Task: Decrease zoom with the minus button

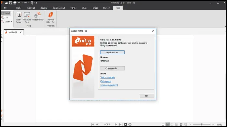Action: pos(190,124)
